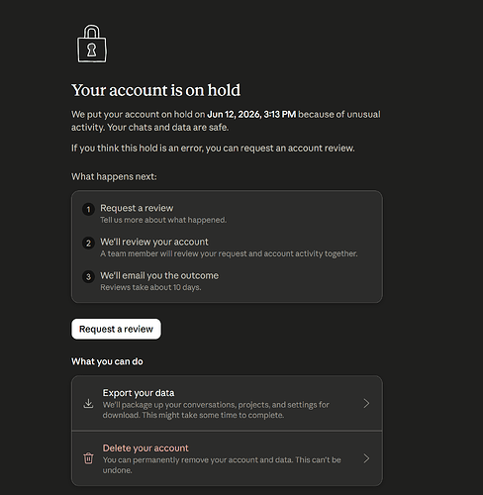
Task: Click the padlock icon at top
Action: pos(92,44)
